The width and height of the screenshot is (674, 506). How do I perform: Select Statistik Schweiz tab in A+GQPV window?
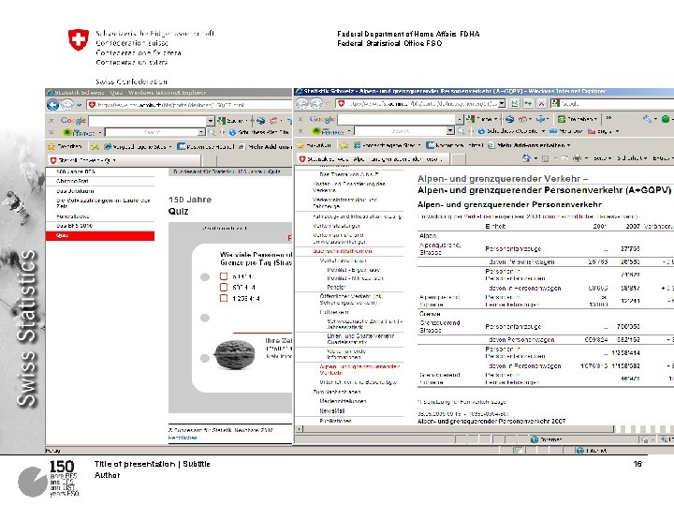373,159
